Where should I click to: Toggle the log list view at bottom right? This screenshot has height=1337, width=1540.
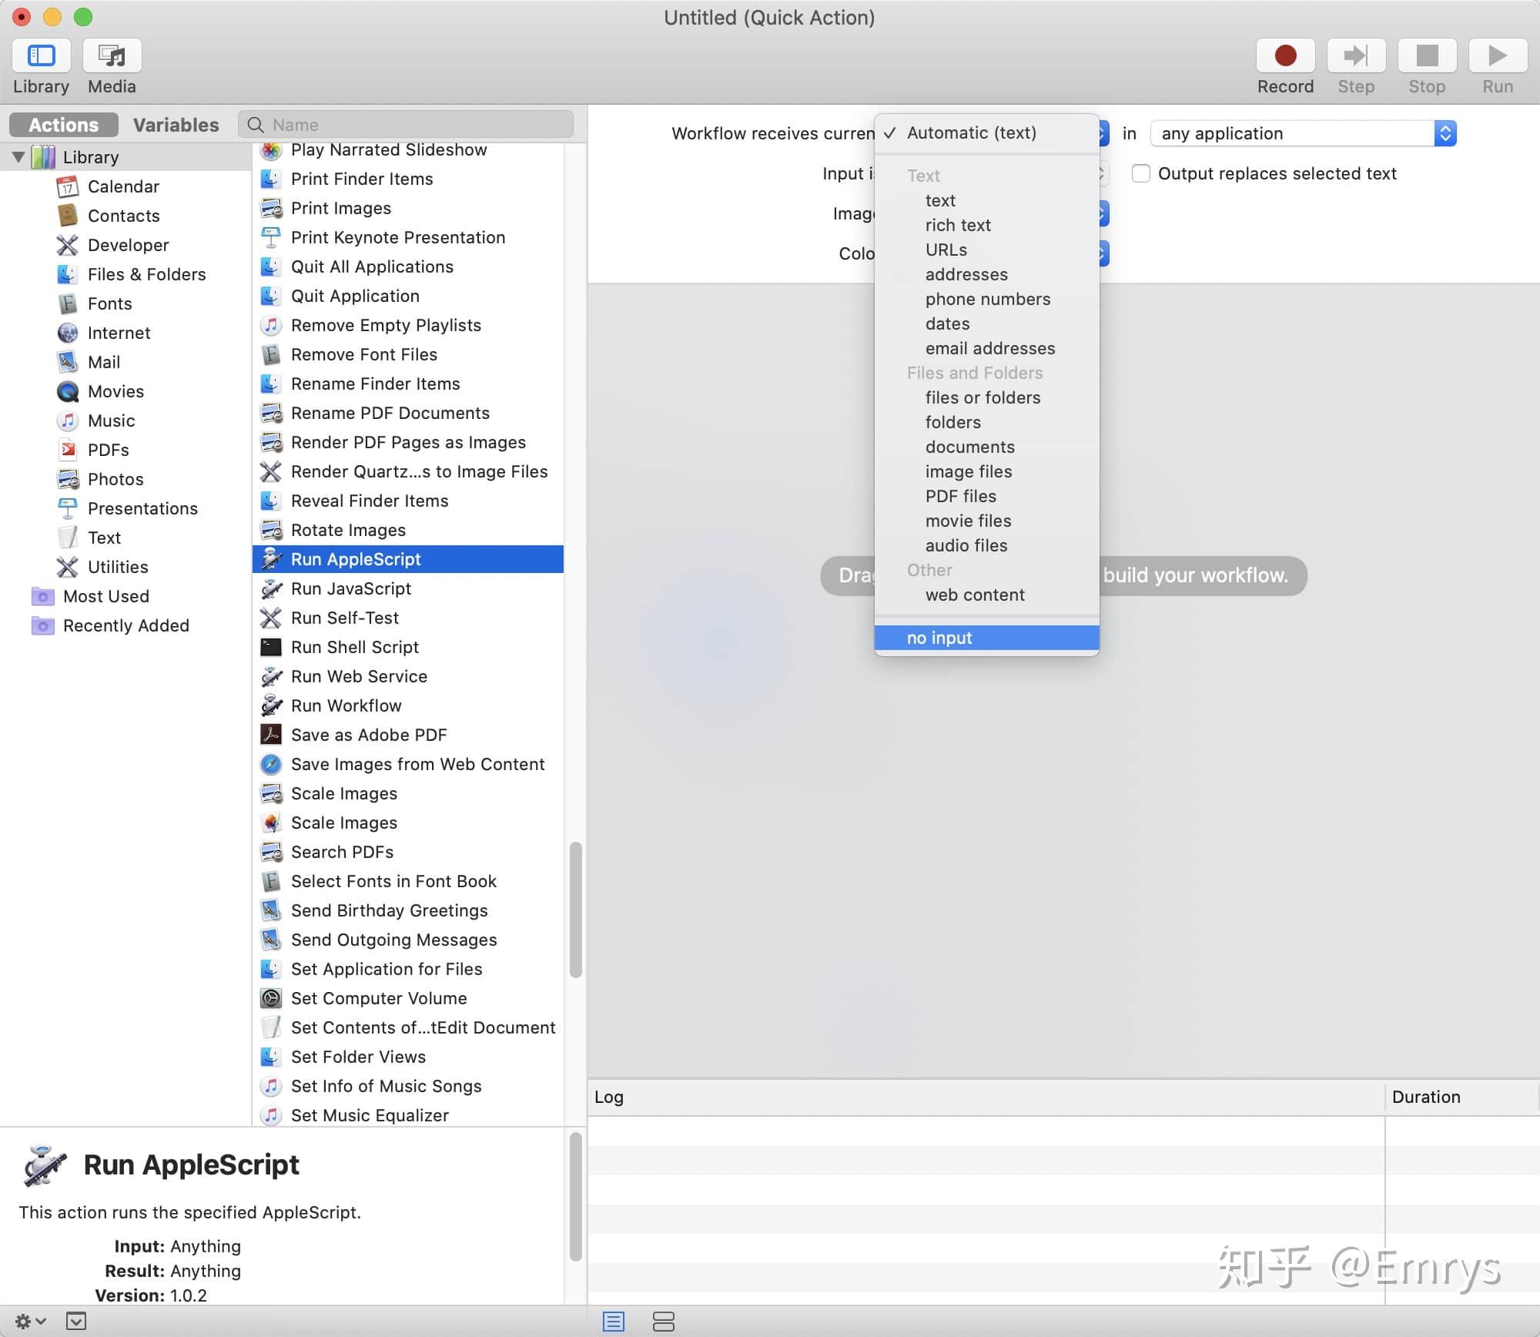[614, 1322]
